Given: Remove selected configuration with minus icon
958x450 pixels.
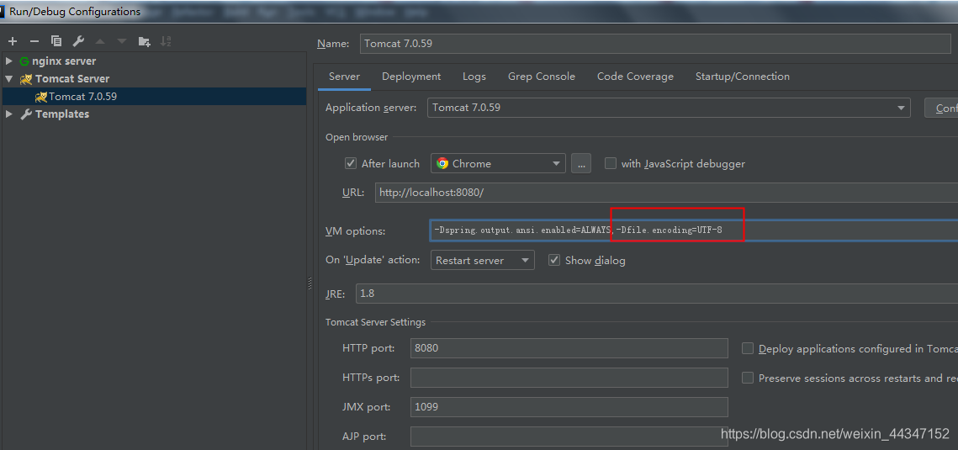Looking at the screenshot, I should pyautogui.click(x=34, y=41).
